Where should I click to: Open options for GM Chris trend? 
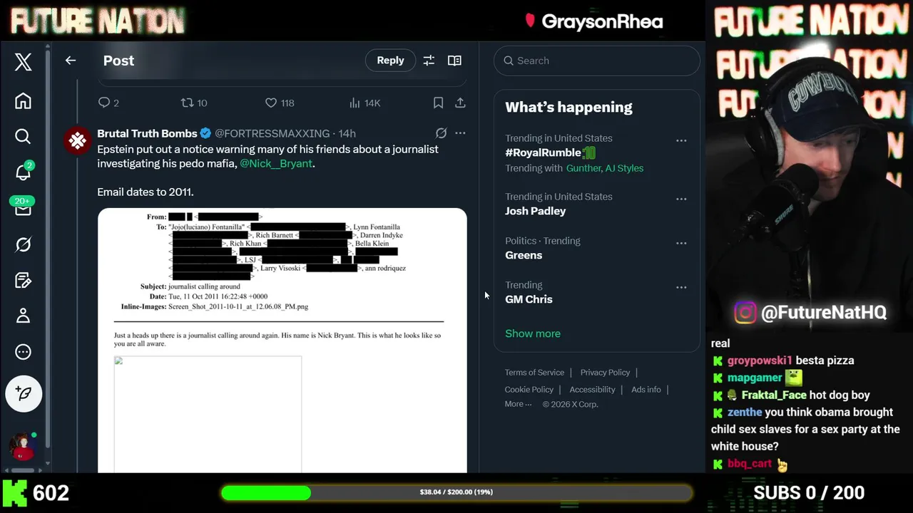(681, 287)
